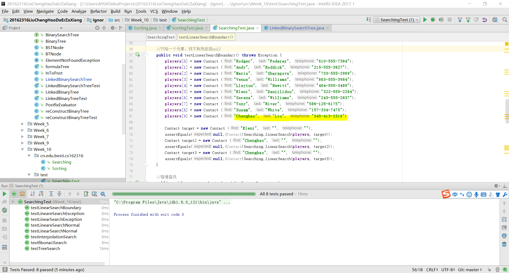Viewport: 509px width, 273px height.
Task: Expand the Week_7 folder
Action: click(x=23, y=136)
